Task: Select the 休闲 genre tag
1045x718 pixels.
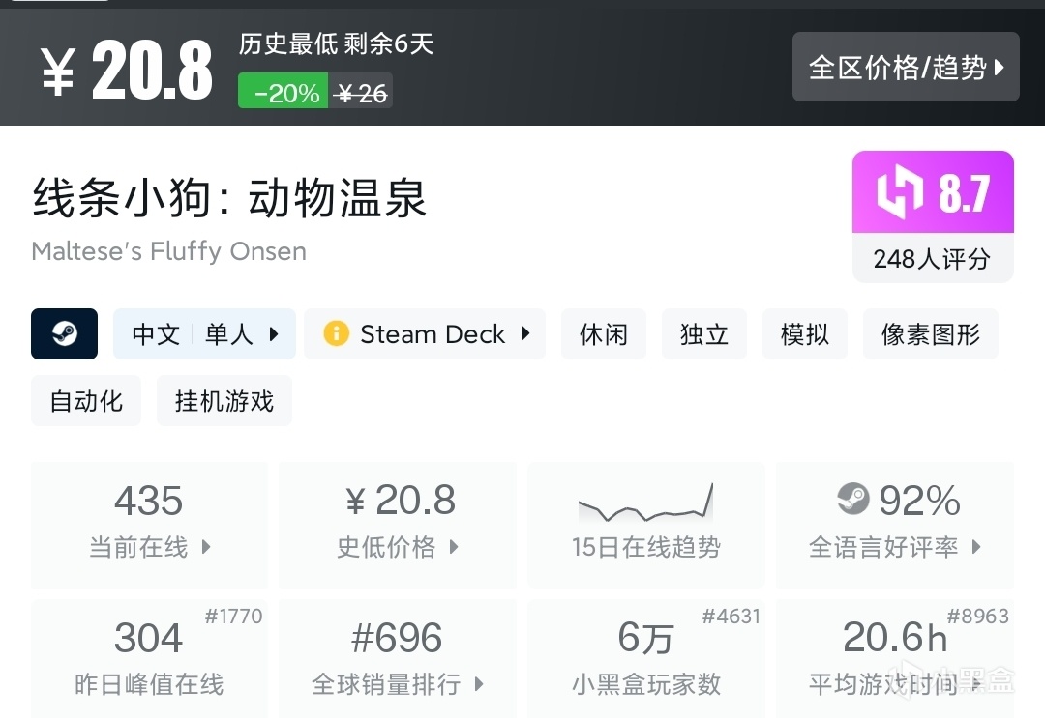Action: coord(604,334)
